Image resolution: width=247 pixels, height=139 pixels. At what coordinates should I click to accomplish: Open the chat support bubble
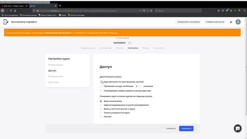238,129
